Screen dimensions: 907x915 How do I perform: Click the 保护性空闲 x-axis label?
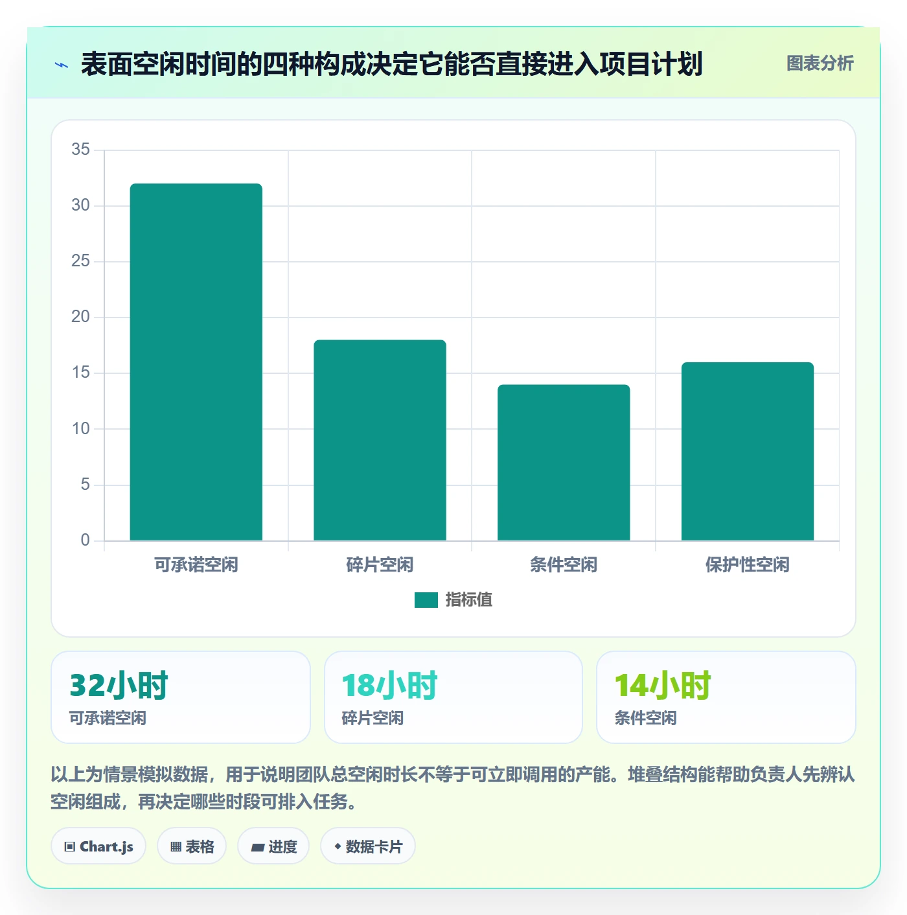pos(748,565)
